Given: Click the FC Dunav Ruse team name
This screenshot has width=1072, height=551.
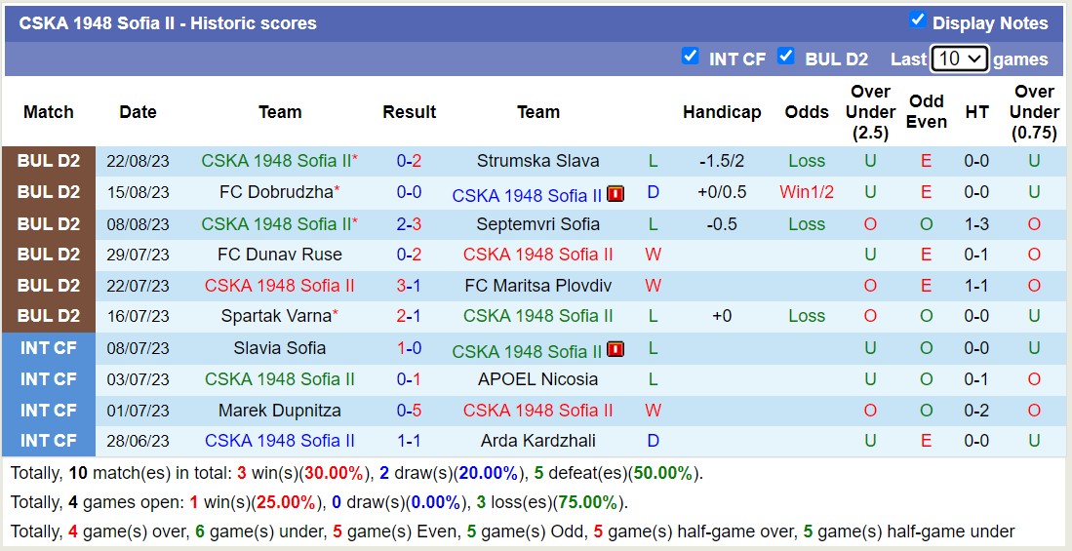Looking at the screenshot, I should 280,255.
